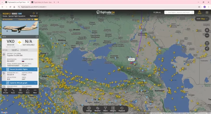Screen dimensions: 211x114
Task: Select the RSD812 map label
Action: [131, 59]
